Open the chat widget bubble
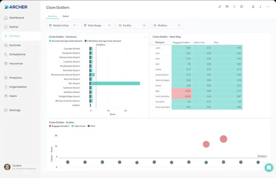The width and height of the screenshot is (276, 178). [269, 167]
